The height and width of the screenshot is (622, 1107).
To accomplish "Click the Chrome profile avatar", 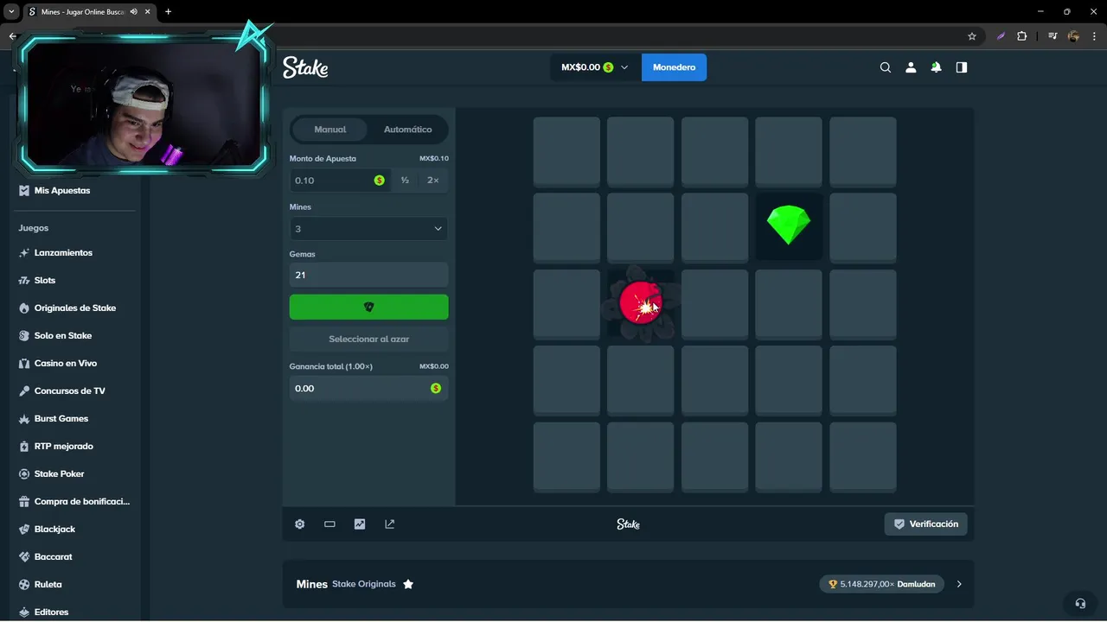I will tap(1073, 36).
